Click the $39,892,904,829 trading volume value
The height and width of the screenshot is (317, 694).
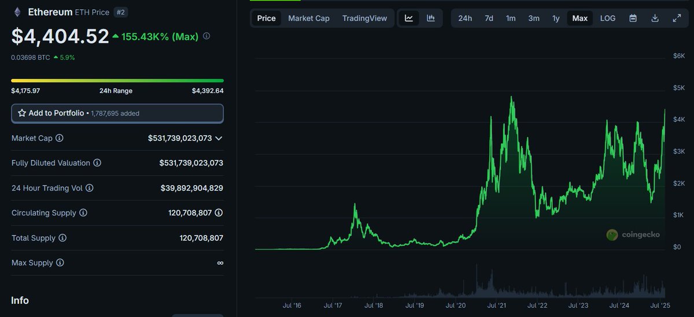[x=192, y=188]
